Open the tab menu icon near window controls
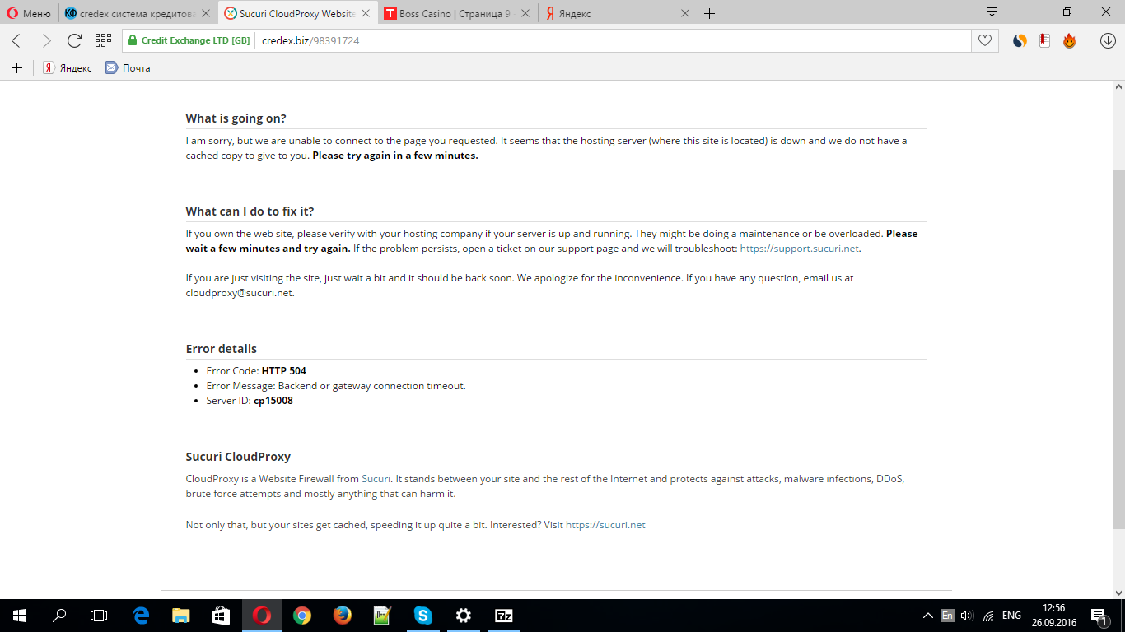 (992, 12)
